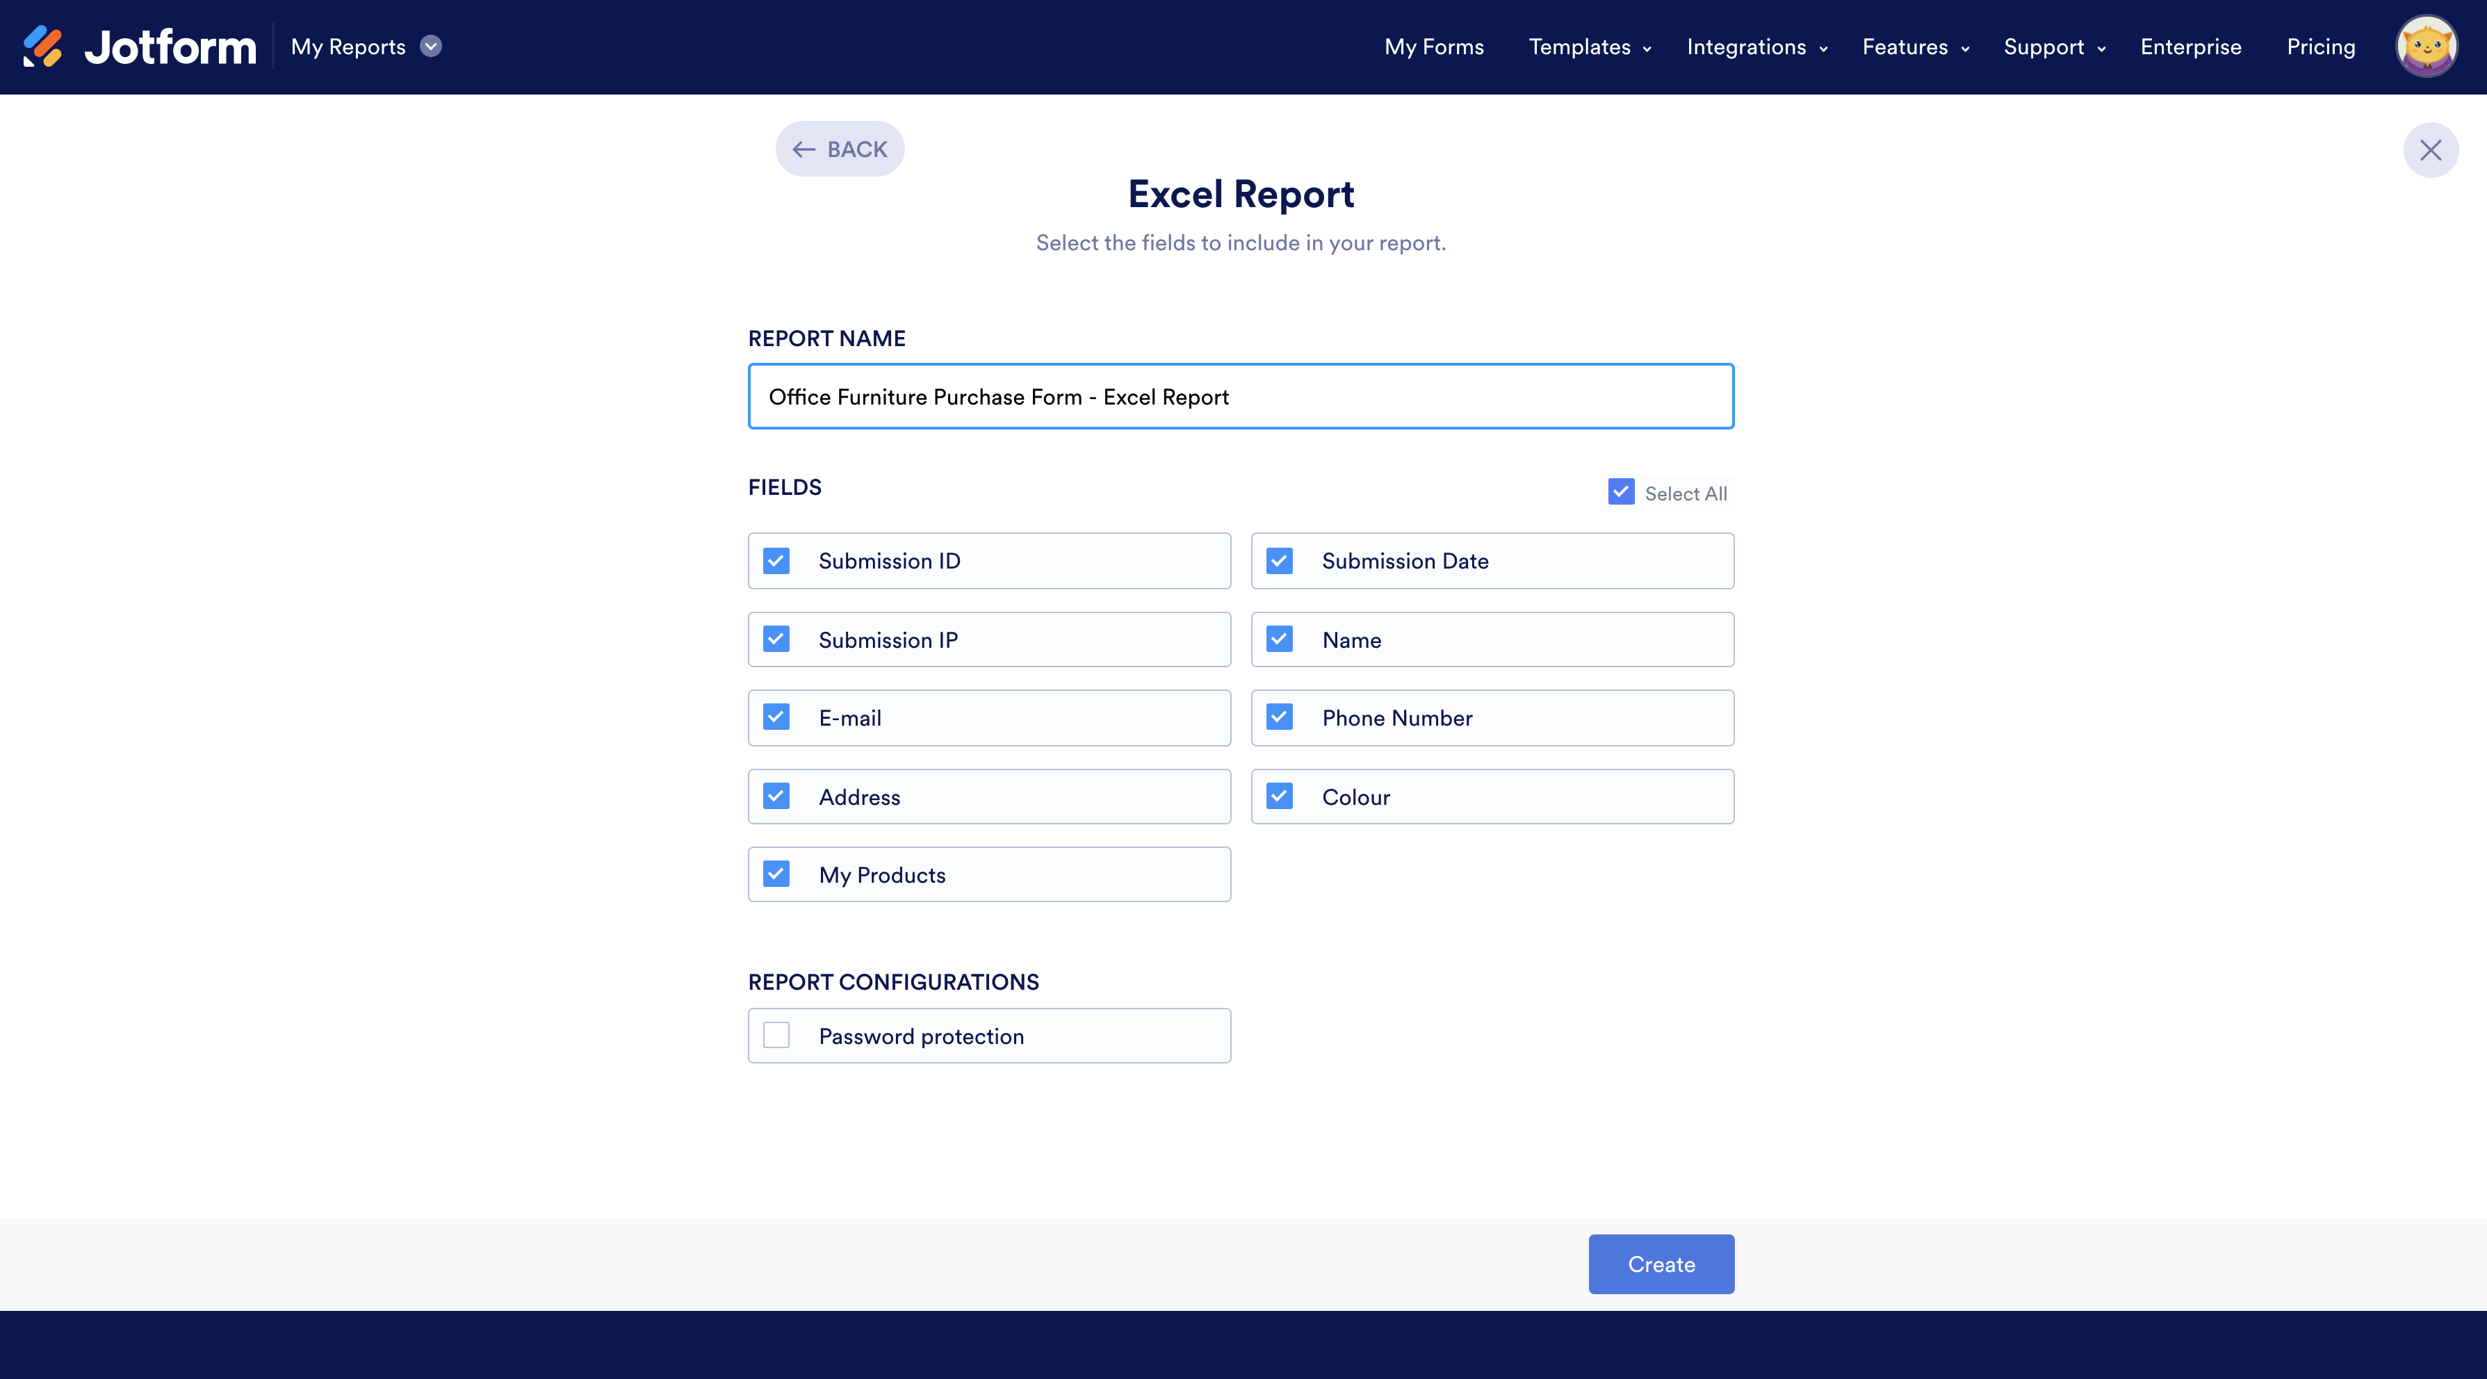Open the Pricing page
The width and height of the screenshot is (2487, 1379).
[2320, 47]
